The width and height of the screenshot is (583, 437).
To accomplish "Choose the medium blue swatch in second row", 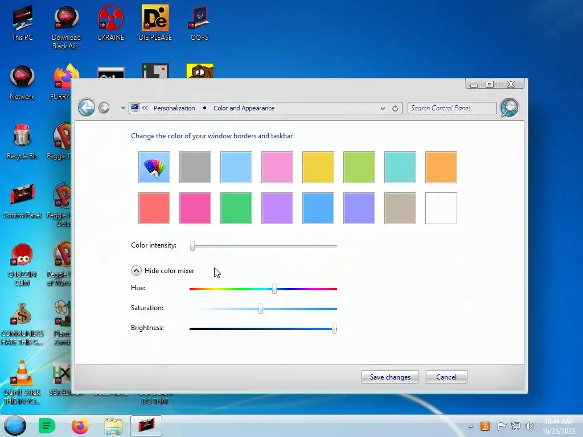I will [318, 208].
